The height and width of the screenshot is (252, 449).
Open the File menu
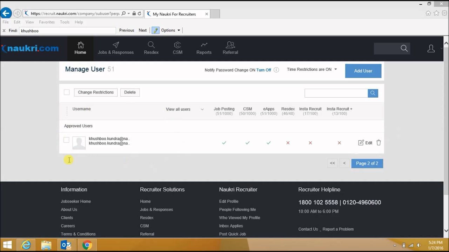coord(6,22)
